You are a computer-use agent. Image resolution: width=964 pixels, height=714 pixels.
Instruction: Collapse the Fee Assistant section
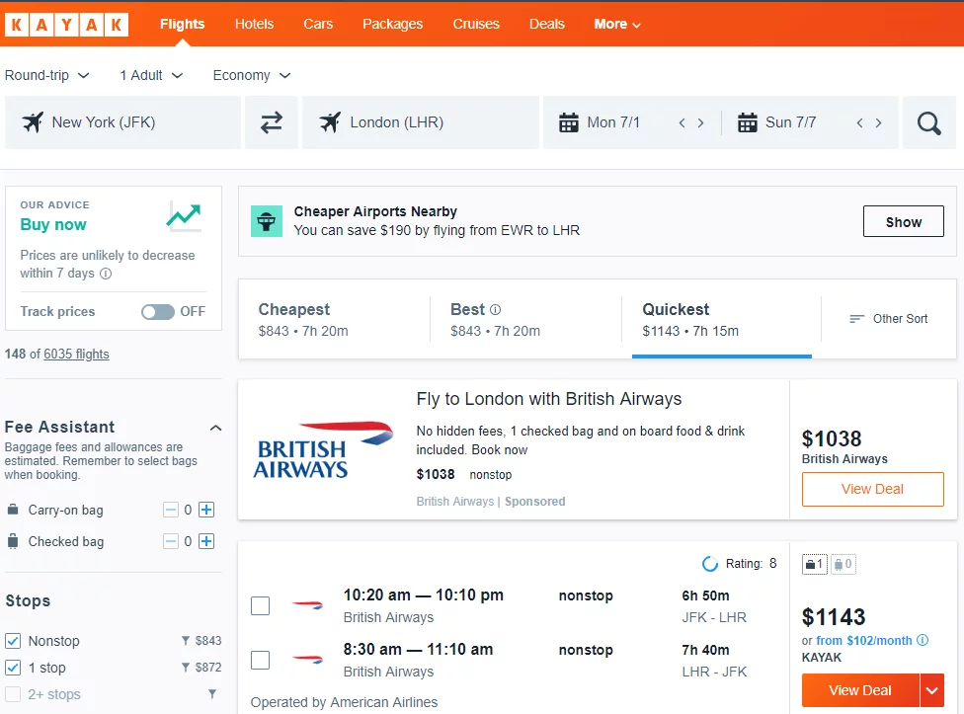[215, 428]
